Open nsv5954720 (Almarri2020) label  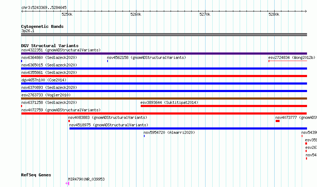(169, 132)
